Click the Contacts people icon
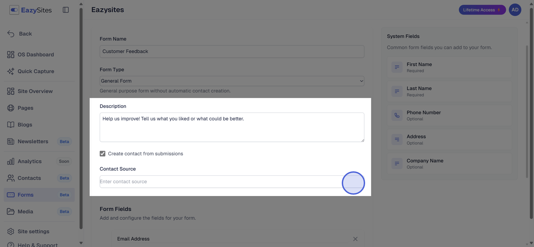 pos(11,178)
